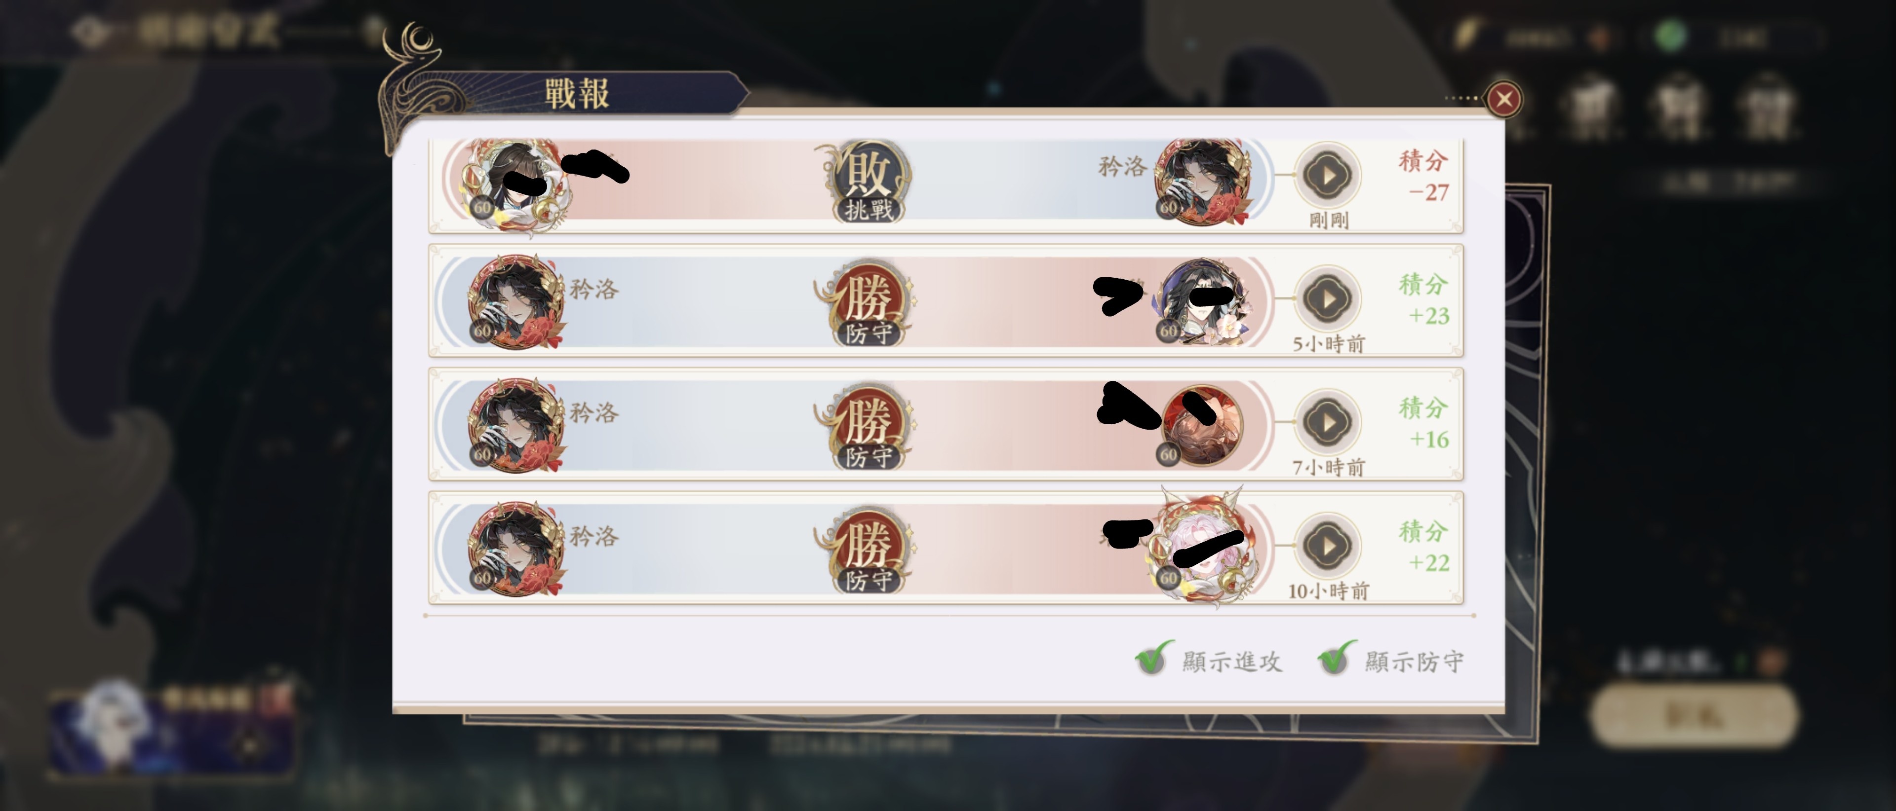View the red-haired opponent avatar in the +16 row
The width and height of the screenshot is (1896, 811).
tap(1200, 425)
